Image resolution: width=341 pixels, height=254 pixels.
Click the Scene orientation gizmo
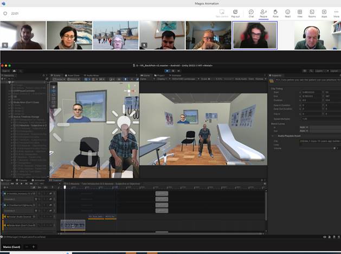[129, 91]
